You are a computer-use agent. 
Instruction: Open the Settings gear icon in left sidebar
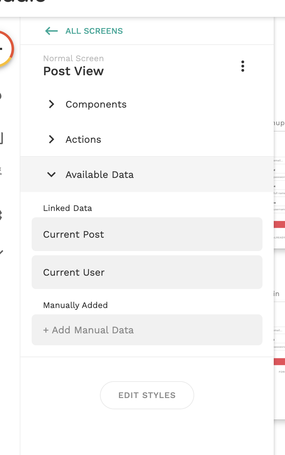[1, 215]
